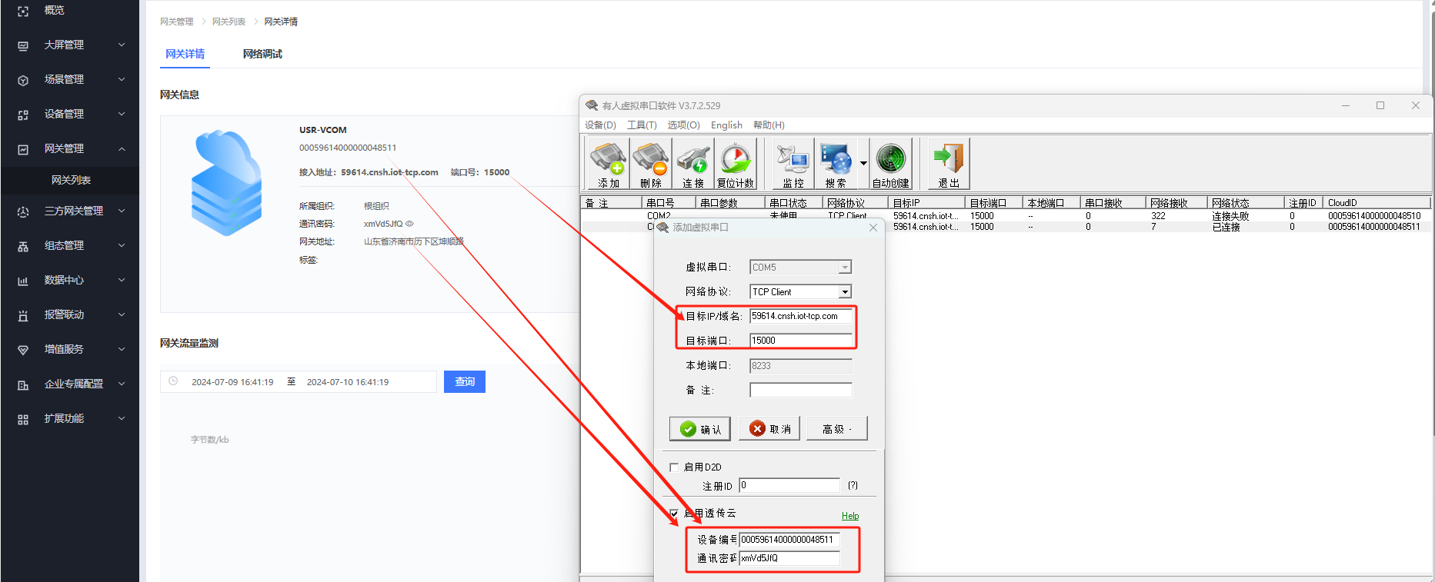Screen dimensions: 1435x582
Task: Click the 设备管理 sidebar icon
Action: pos(23,115)
